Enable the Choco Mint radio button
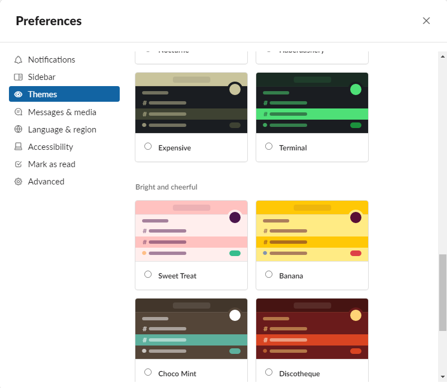 click(148, 372)
